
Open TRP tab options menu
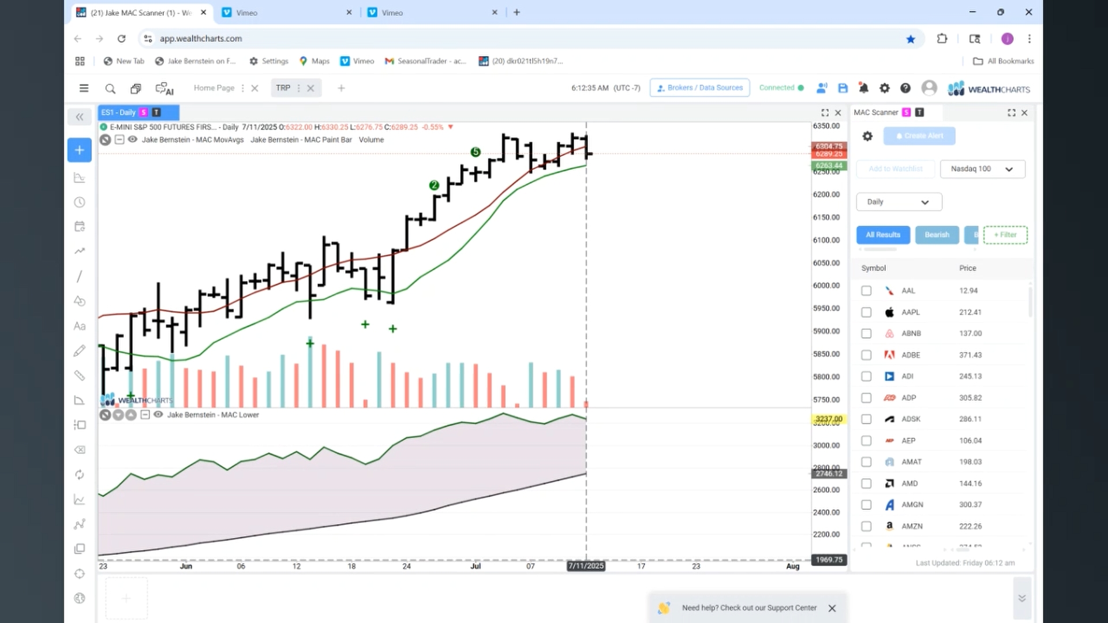tap(298, 88)
